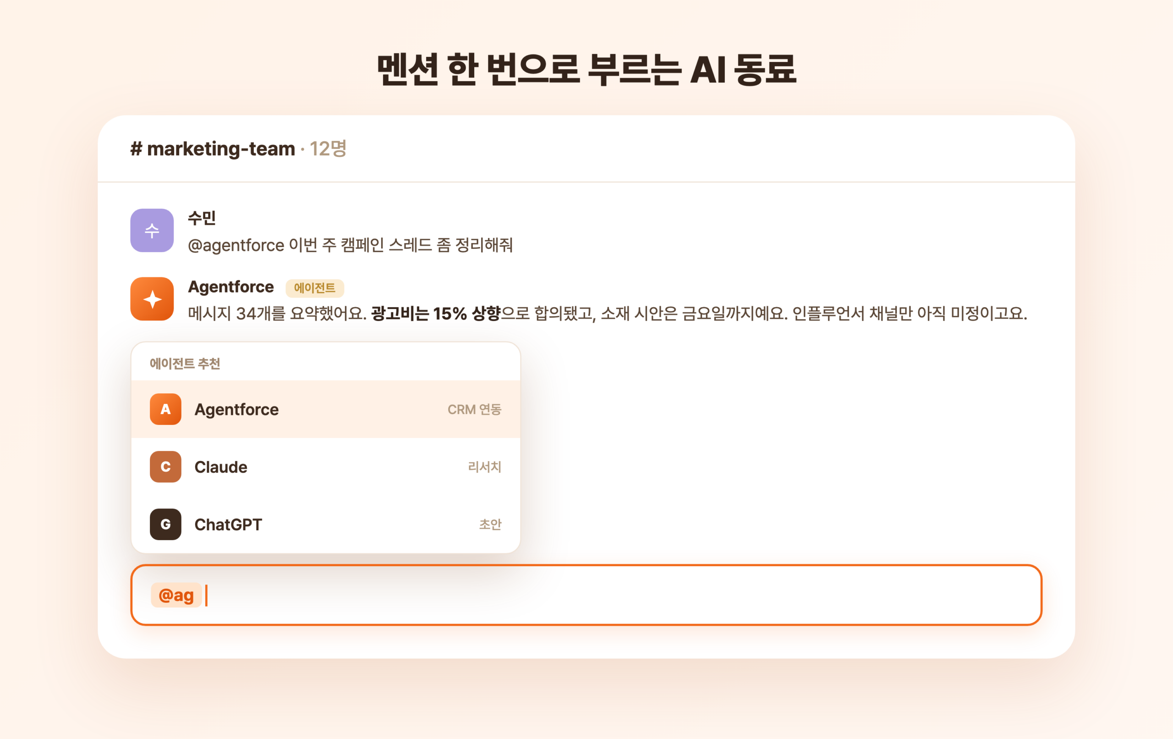Click the 리서치 label beside Claude
Image resolution: width=1173 pixels, height=739 pixels.
485,467
